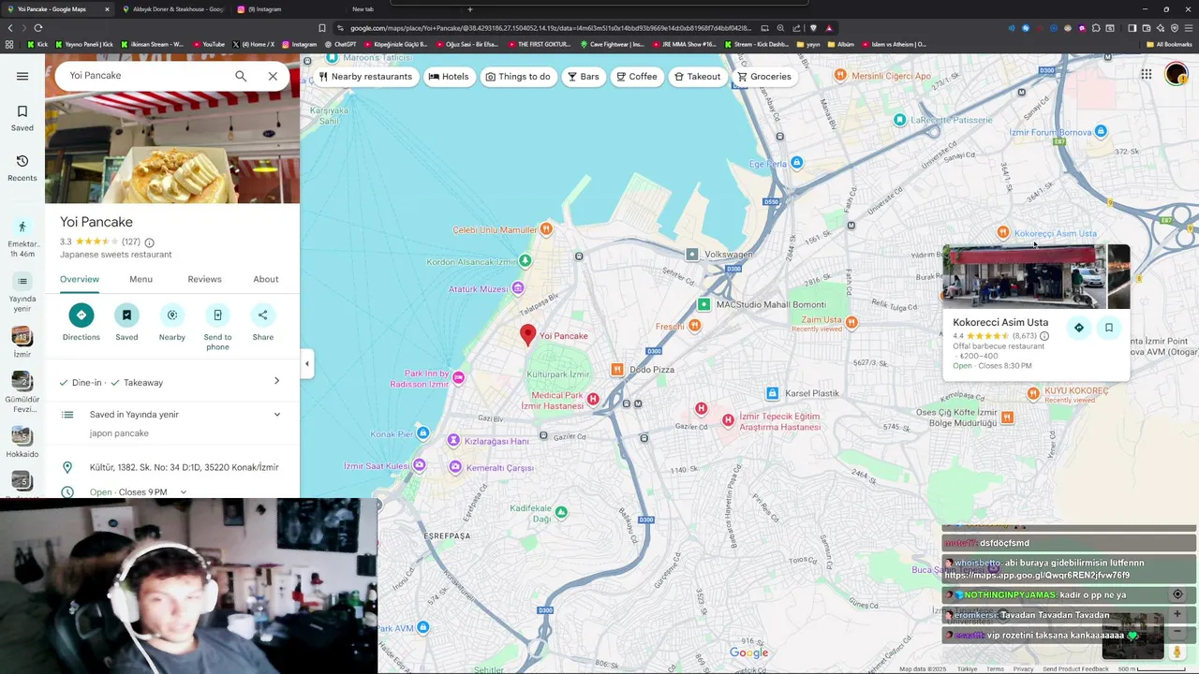Viewport: 1199px width, 674px height.
Task: Open the Emektar walking route shortcut
Action: click(x=22, y=238)
